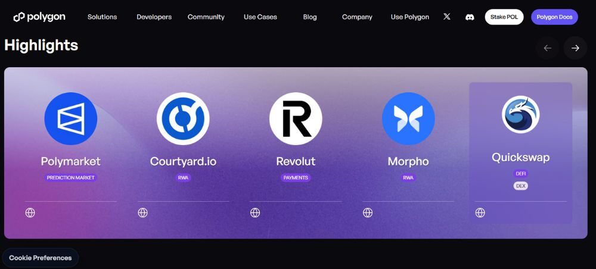
Task: Click the Polygon Docs button
Action: (x=554, y=17)
